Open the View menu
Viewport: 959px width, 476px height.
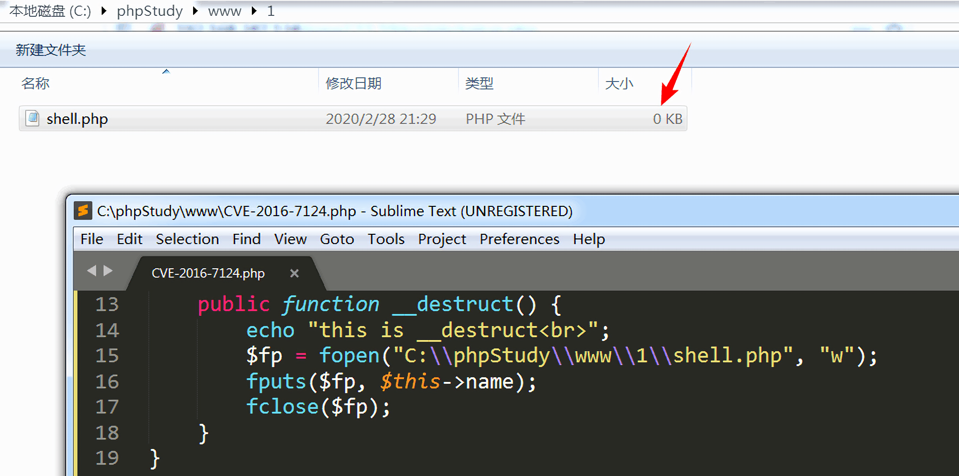tap(290, 239)
